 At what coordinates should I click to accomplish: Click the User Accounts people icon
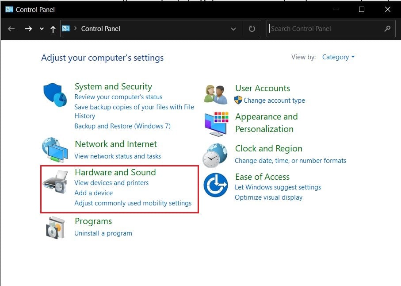pos(216,94)
